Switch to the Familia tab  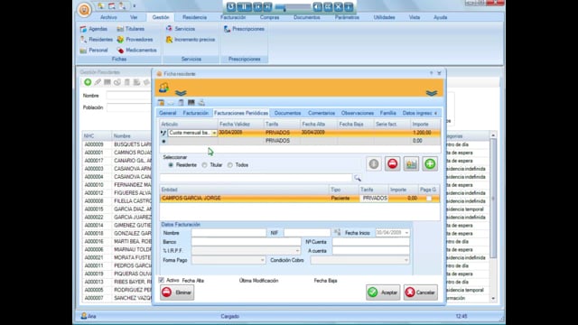pos(387,113)
